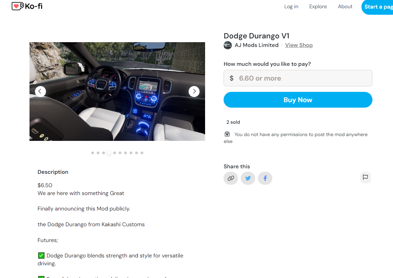Image resolution: width=393 pixels, height=278 pixels.
Task: Advance to next carousel image
Action: coord(194,92)
